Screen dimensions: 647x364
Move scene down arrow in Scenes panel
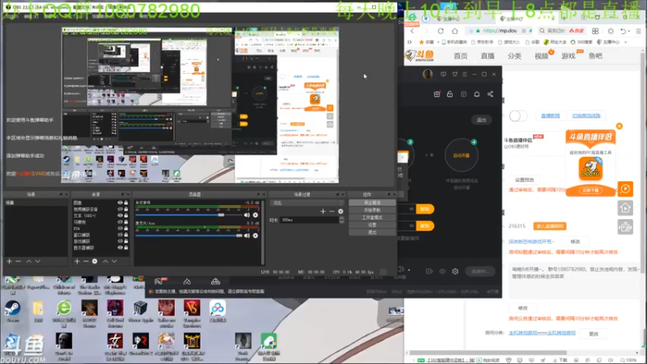tap(37, 261)
